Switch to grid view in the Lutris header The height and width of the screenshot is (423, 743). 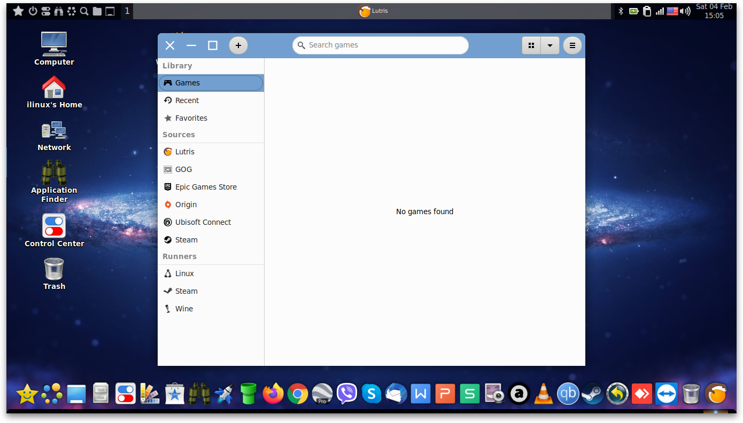pos(531,45)
